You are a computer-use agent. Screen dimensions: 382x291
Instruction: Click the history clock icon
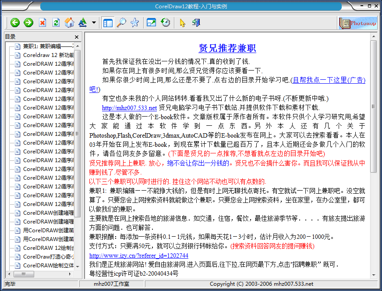tap(164, 22)
